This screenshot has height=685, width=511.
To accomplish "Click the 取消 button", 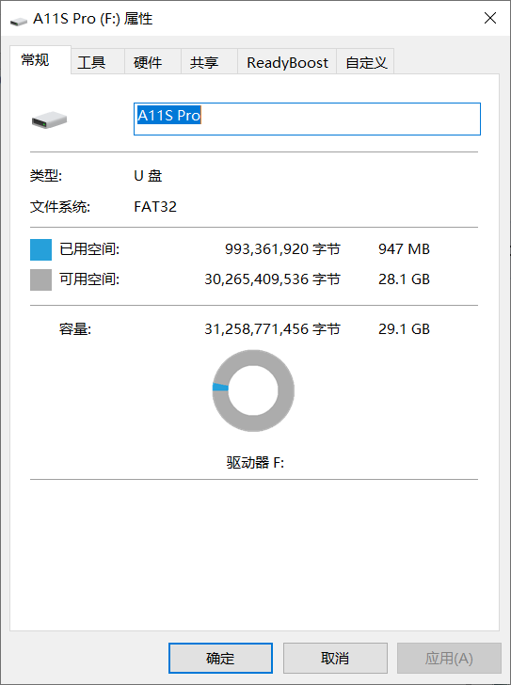I will click(x=335, y=658).
